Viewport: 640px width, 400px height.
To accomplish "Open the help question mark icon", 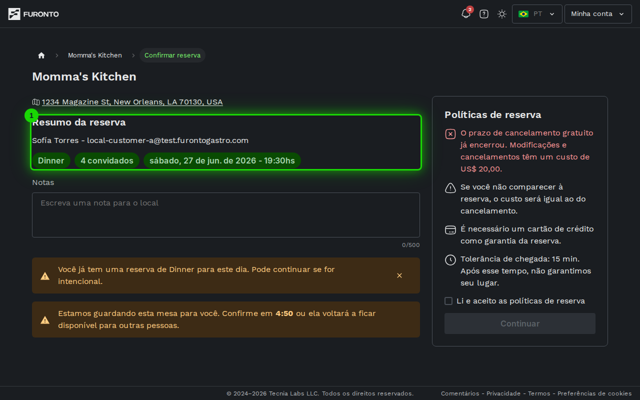I will click(x=484, y=14).
